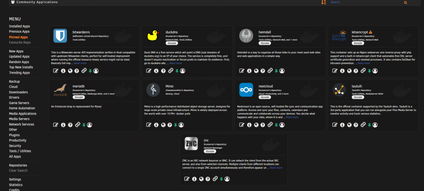The width and height of the screenshot is (424, 191).
Task: Edit the duckdns container
Action: (x=149, y=71)
